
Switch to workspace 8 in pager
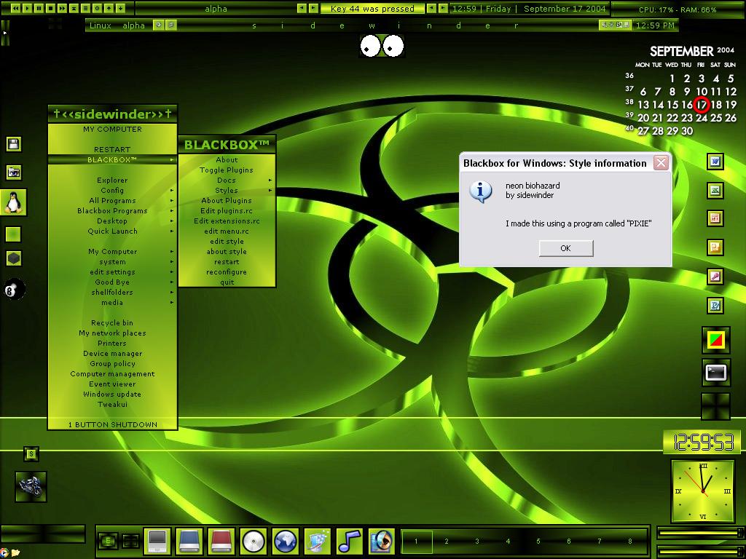[x=630, y=541]
